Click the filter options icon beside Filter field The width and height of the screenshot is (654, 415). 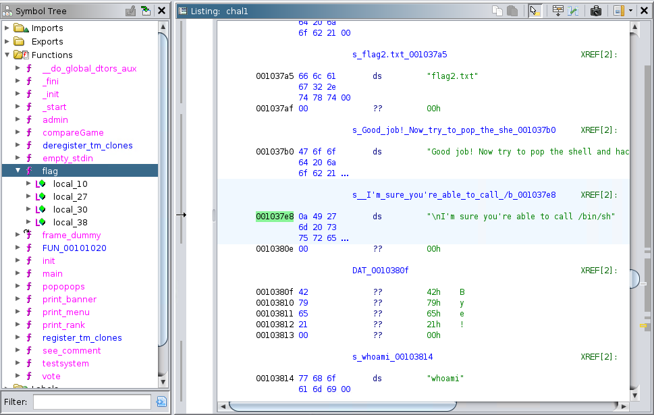(161, 402)
